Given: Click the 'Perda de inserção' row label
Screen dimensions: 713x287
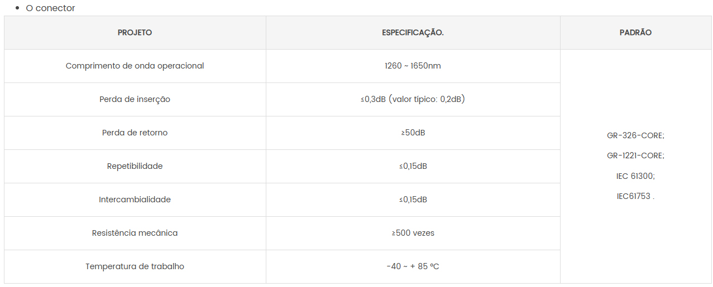Looking at the screenshot, I should coord(135,99).
